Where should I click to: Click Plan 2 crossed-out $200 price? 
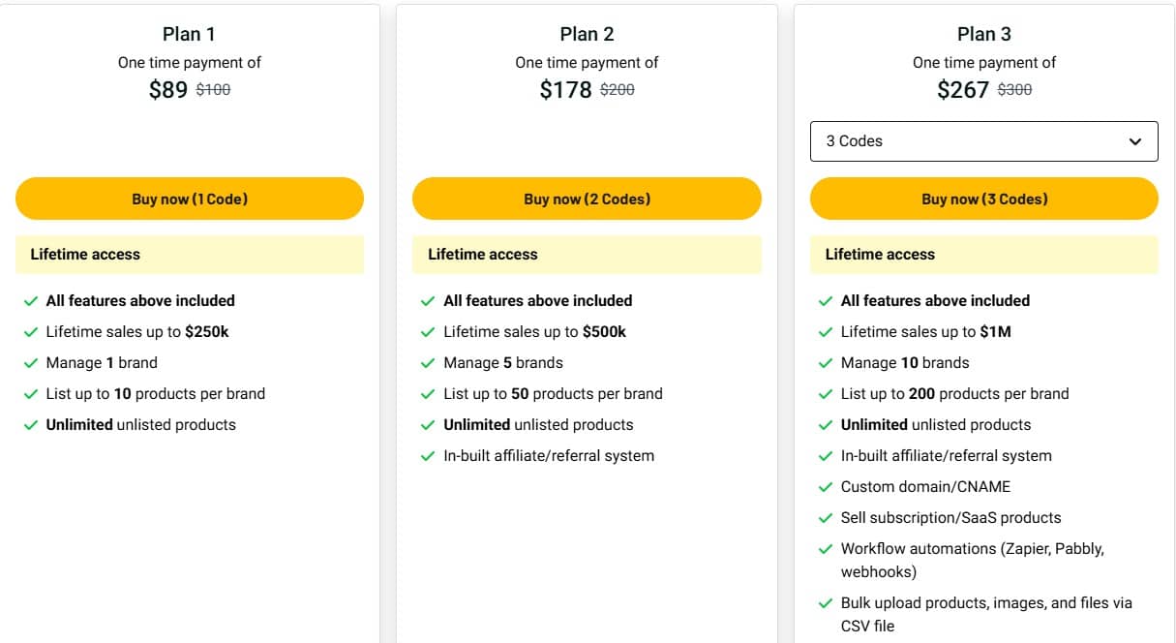(618, 89)
